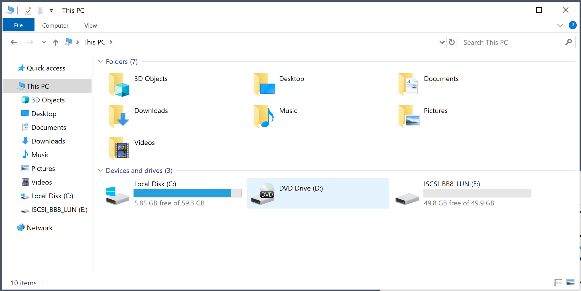Viewport: 581px width, 291px height.
Task: Switch to Large icons view in status bar
Action: point(570,282)
